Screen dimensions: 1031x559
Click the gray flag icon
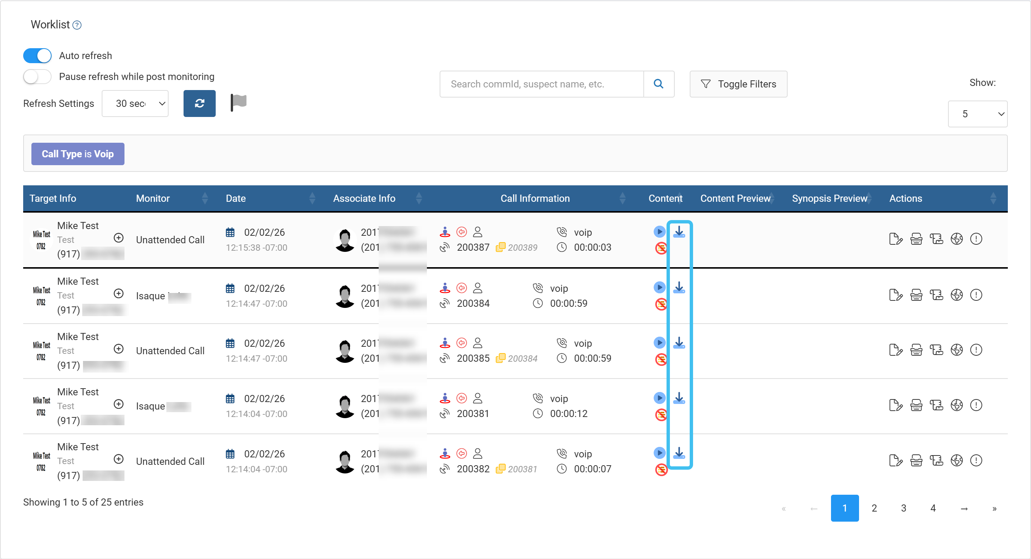238,102
